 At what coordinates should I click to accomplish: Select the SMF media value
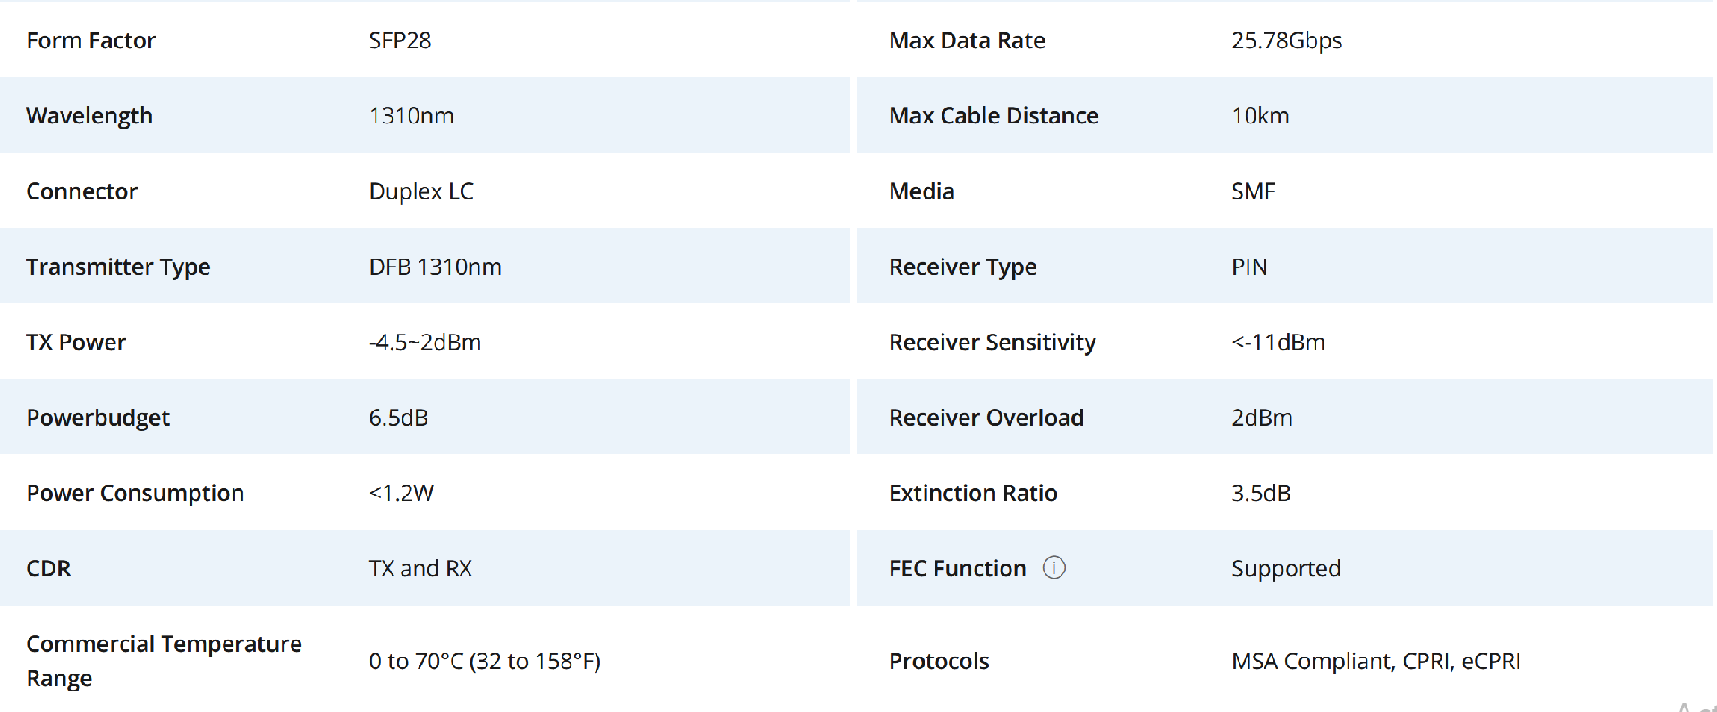[x=1254, y=191]
